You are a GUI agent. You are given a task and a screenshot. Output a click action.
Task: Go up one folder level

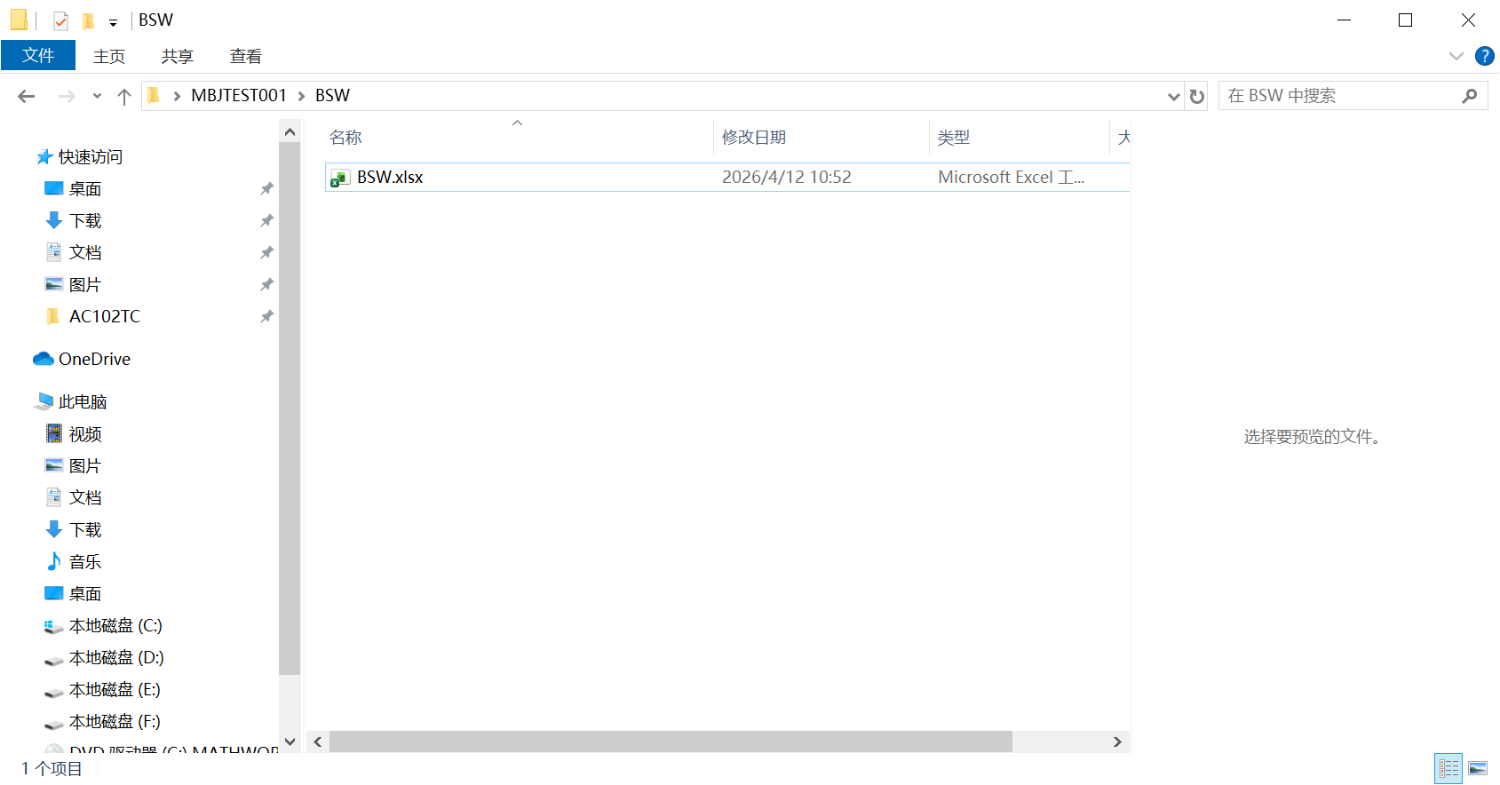(x=124, y=96)
